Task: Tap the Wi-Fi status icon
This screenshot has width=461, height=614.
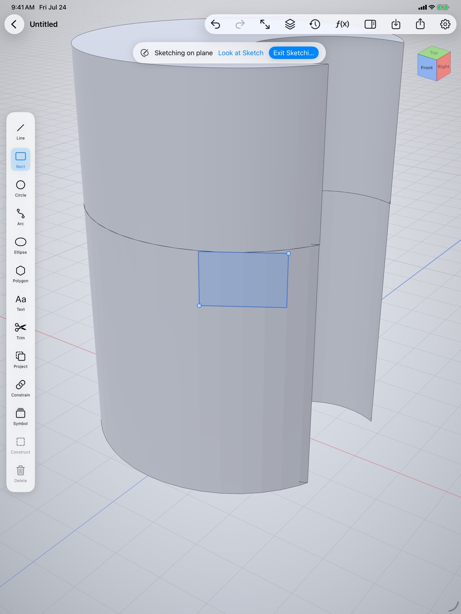Action: [432, 7]
